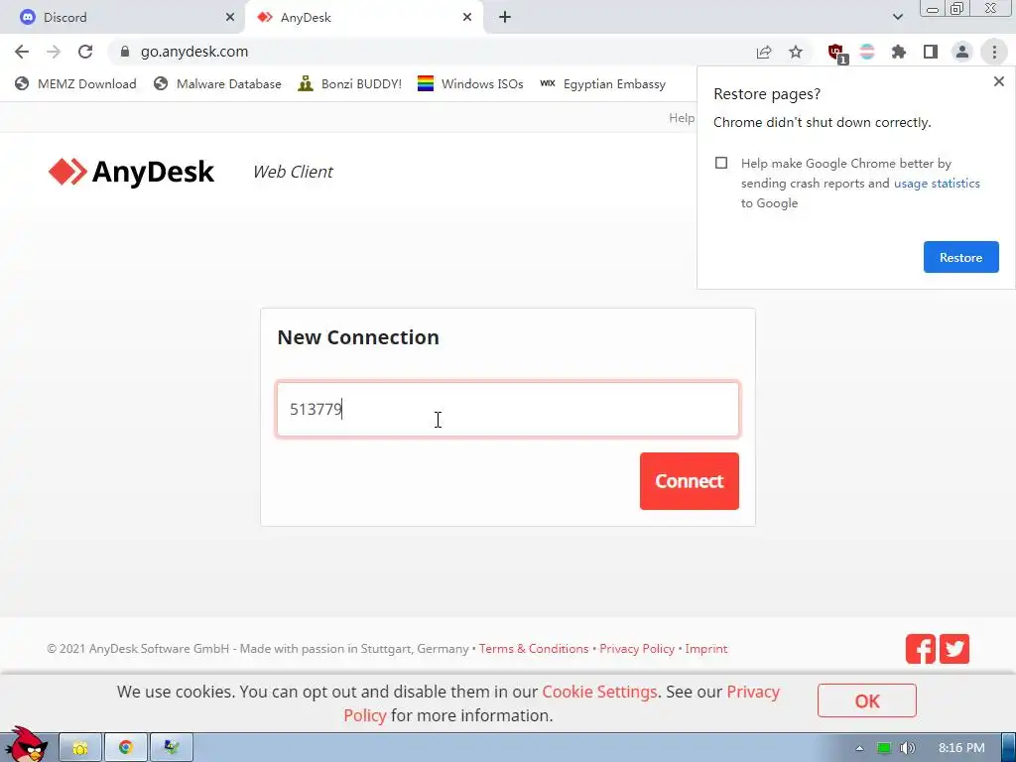Close the AnyDesk tab

click(x=467, y=18)
